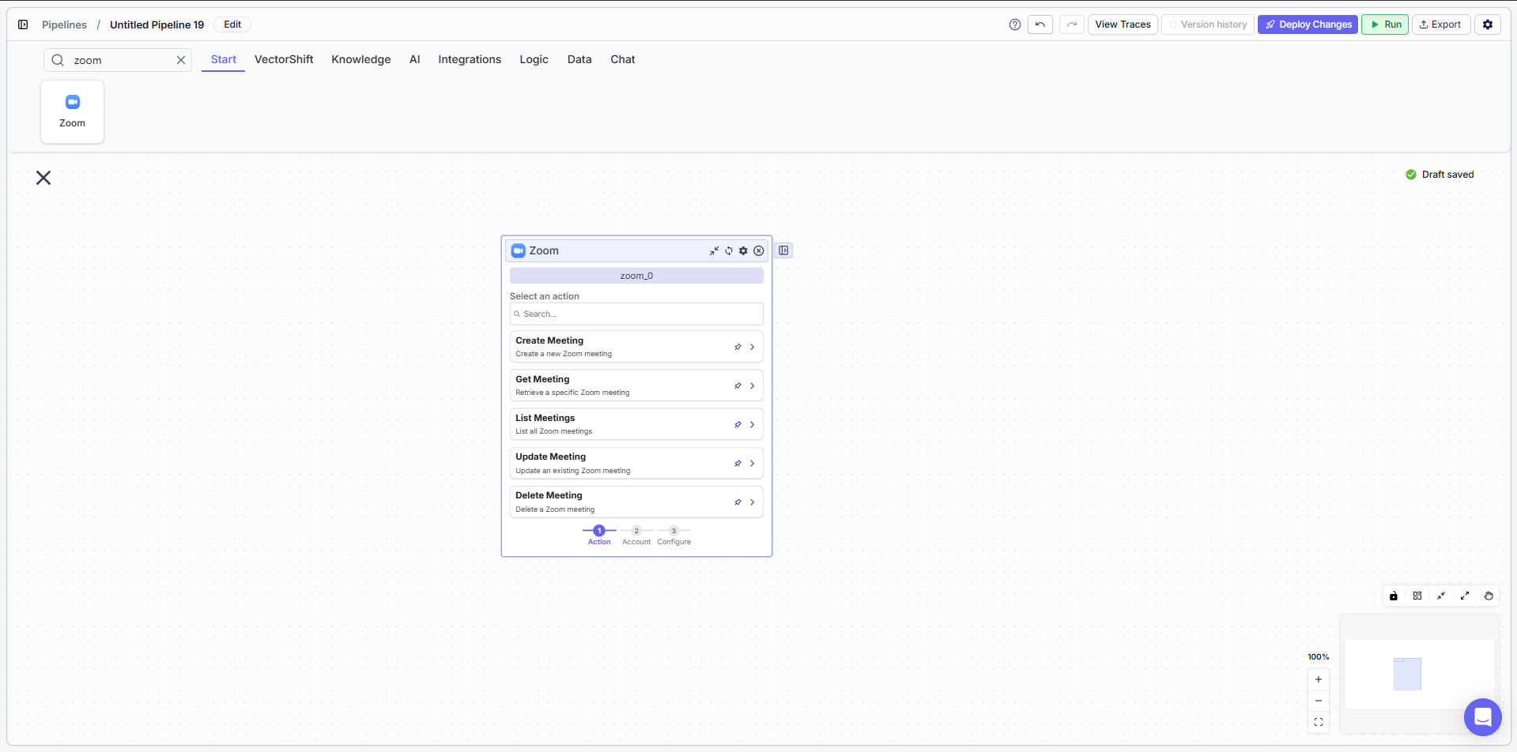The height and width of the screenshot is (752, 1517).
Task: Pin the Get Meeting action
Action: (x=738, y=385)
